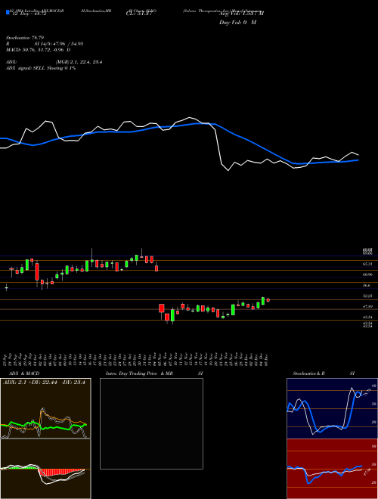Click the red MACD histogram bars
This screenshot has width=378, height=499.
pos(60,473)
